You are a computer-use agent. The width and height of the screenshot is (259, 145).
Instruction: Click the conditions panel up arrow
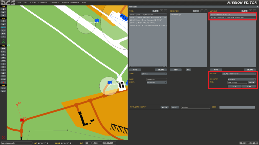pyautogui.click(x=202, y=11)
